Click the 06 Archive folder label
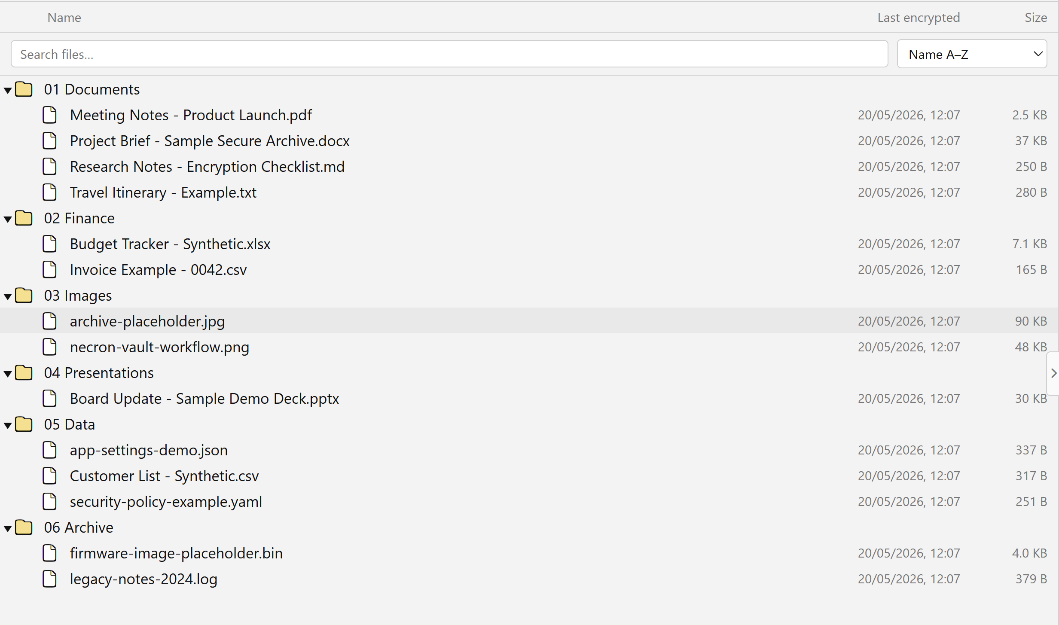The height and width of the screenshot is (625, 1059). click(x=79, y=527)
